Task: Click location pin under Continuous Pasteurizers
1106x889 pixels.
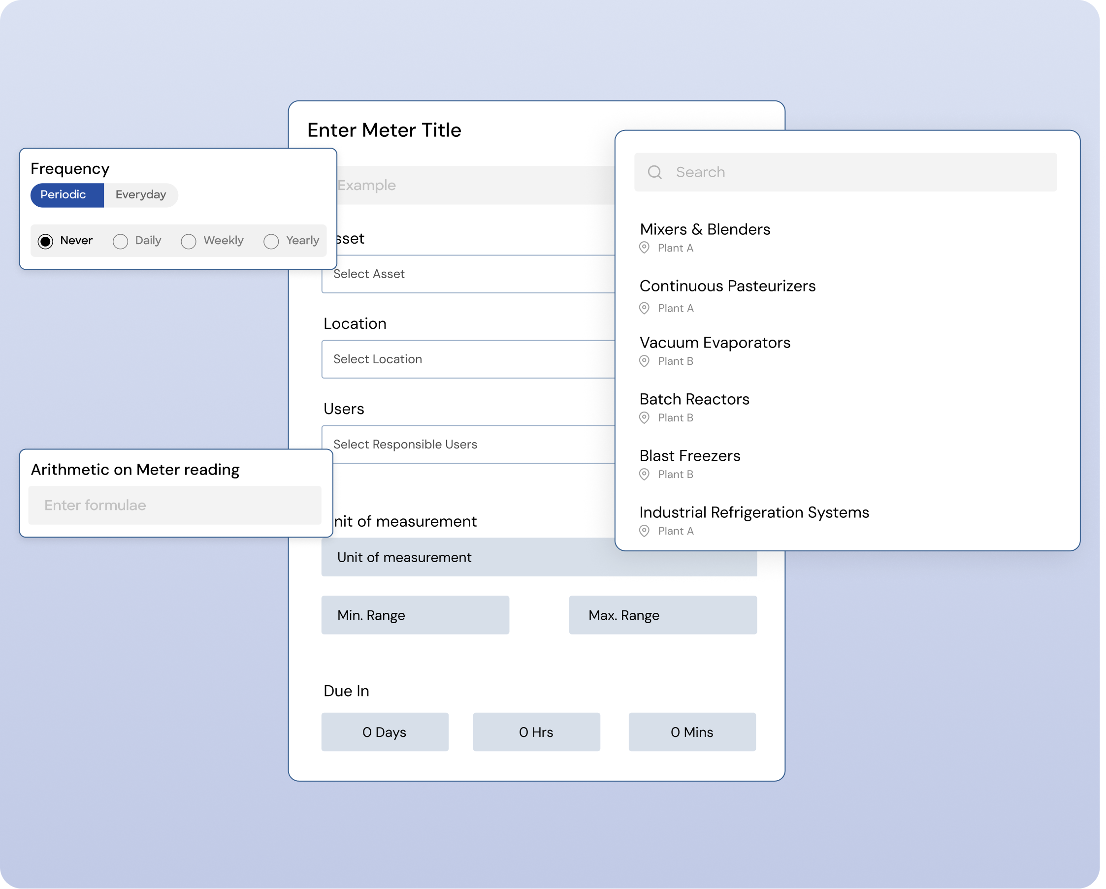Action: (x=644, y=308)
